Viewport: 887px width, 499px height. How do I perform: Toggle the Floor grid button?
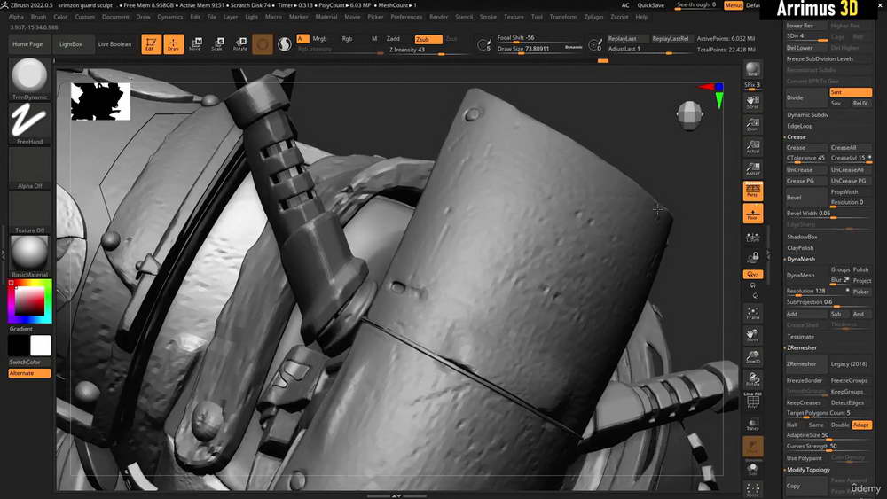click(752, 213)
